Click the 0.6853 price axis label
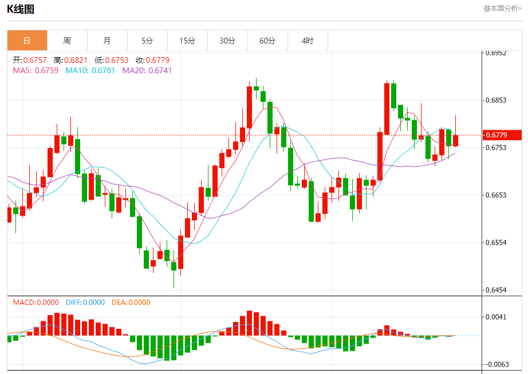Viewport: 528px width, 374px height. tap(496, 100)
